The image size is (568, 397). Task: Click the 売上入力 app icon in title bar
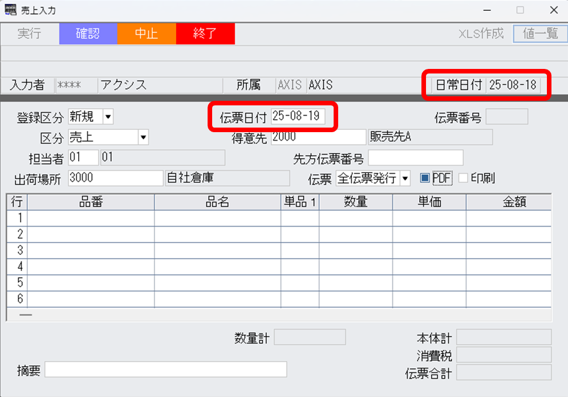[11, 10]
